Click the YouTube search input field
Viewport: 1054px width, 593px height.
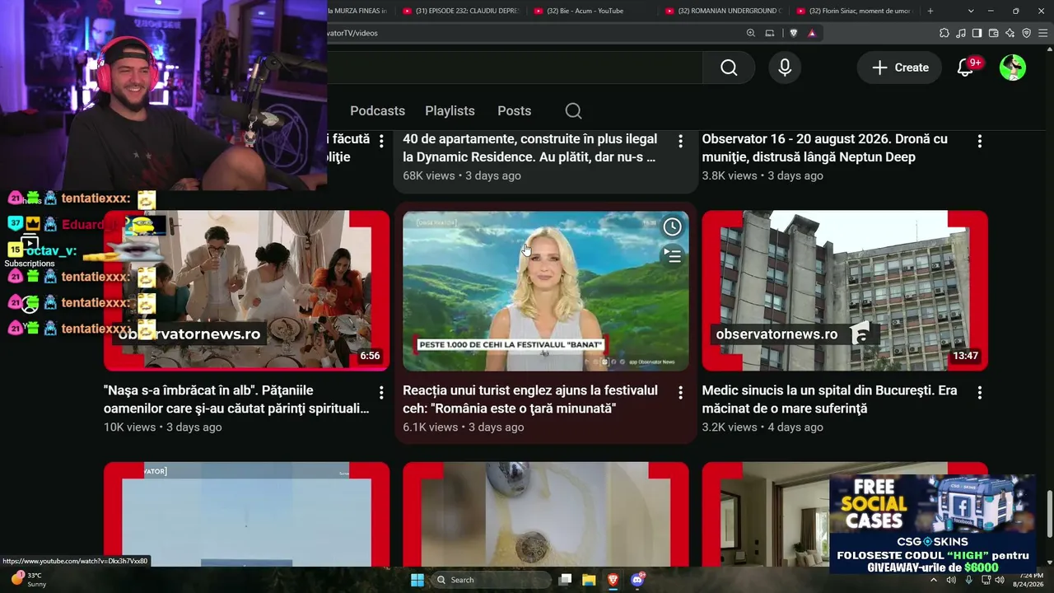pos(515,68)
